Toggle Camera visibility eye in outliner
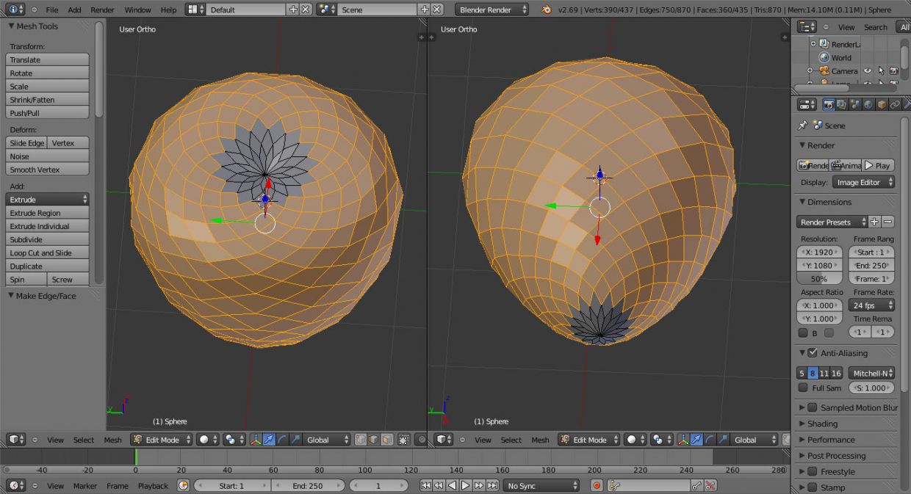The height and width of the screenshot is (494, 911). point(868,71)
